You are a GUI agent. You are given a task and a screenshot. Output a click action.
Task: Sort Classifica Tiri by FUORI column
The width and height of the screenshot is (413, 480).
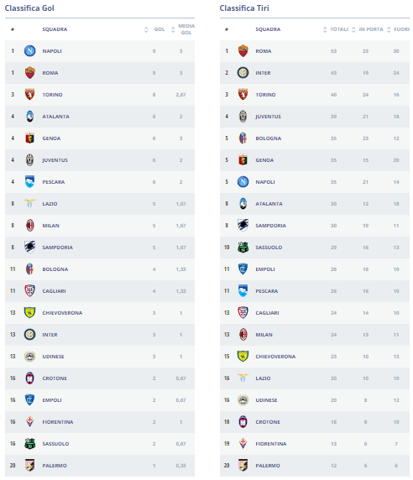click(x=401, y=29)
